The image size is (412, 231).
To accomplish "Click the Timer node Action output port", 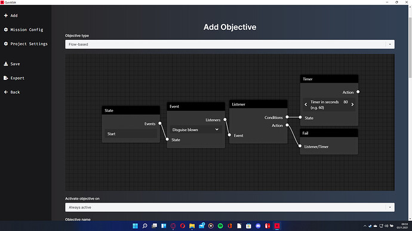I will coord(358,92).
